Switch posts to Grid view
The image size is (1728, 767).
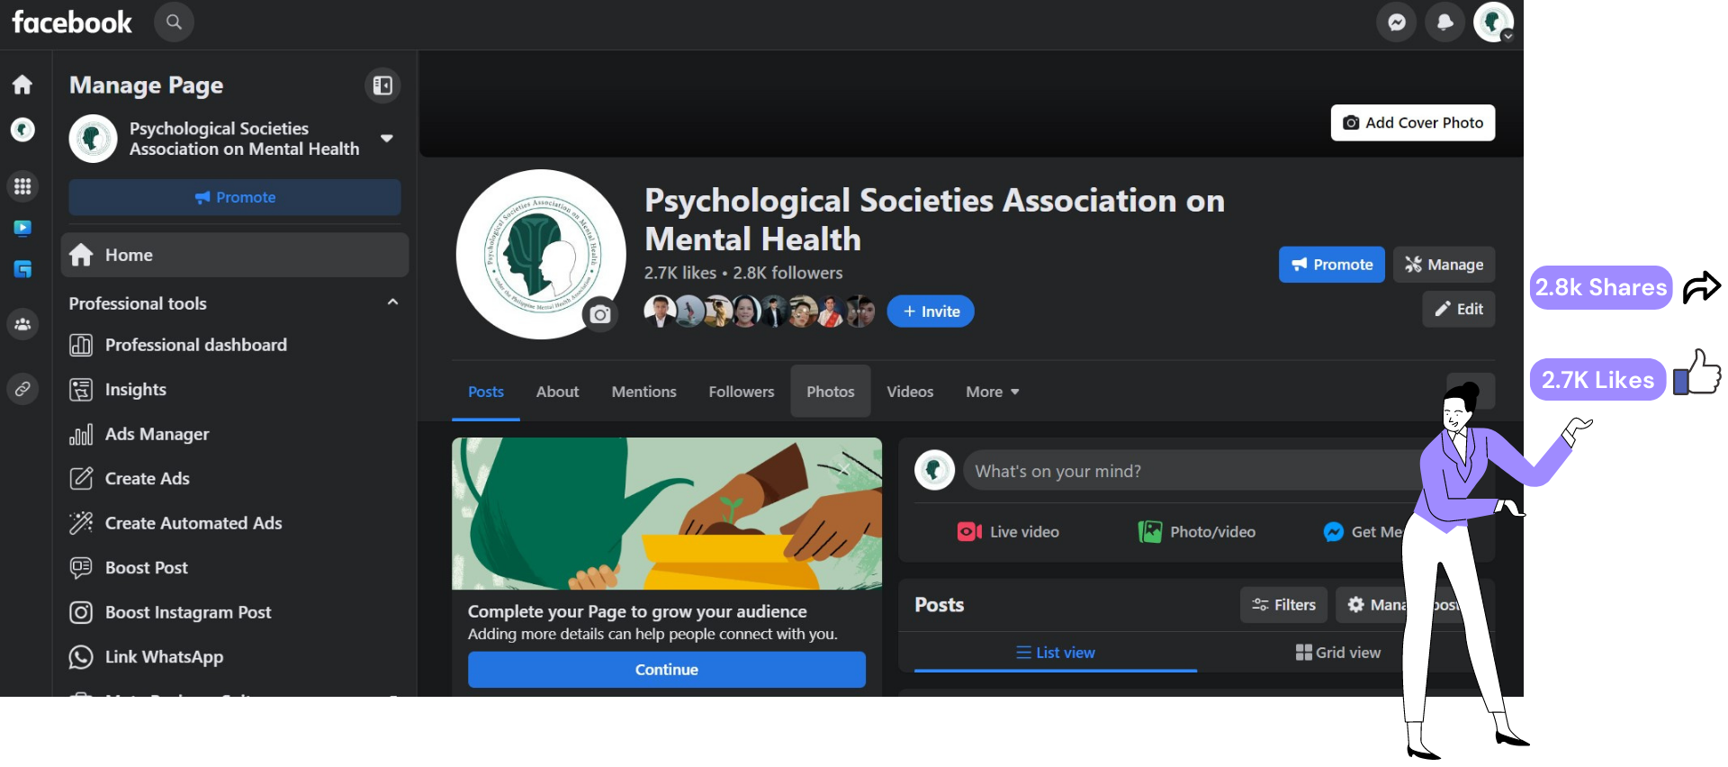click(x=1338, y=653)
